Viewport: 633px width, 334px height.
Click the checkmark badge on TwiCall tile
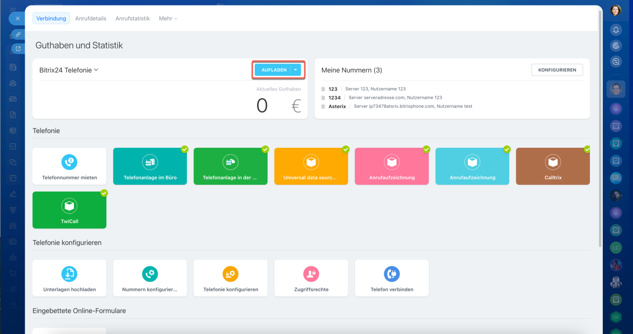104,193
